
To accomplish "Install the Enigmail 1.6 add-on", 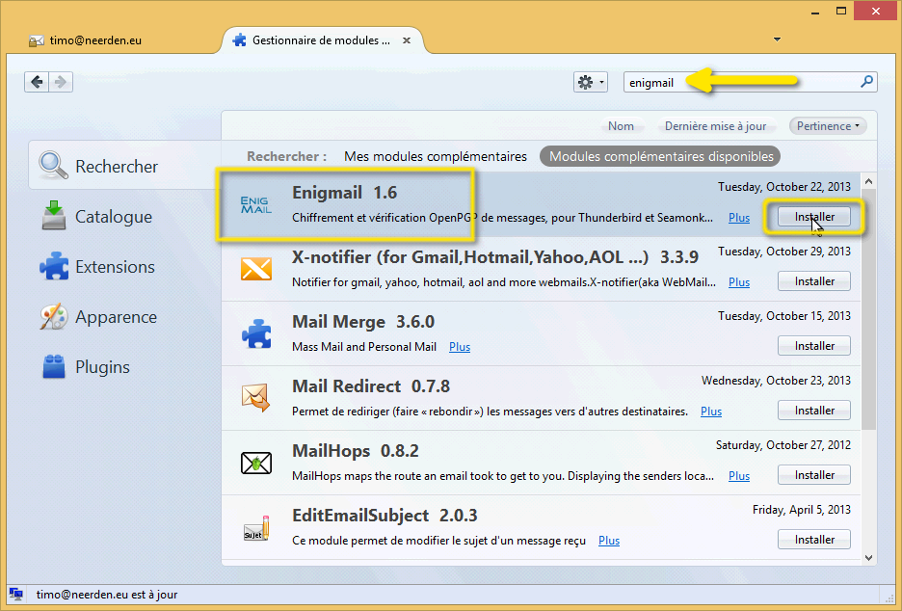I will pos(813,217).
